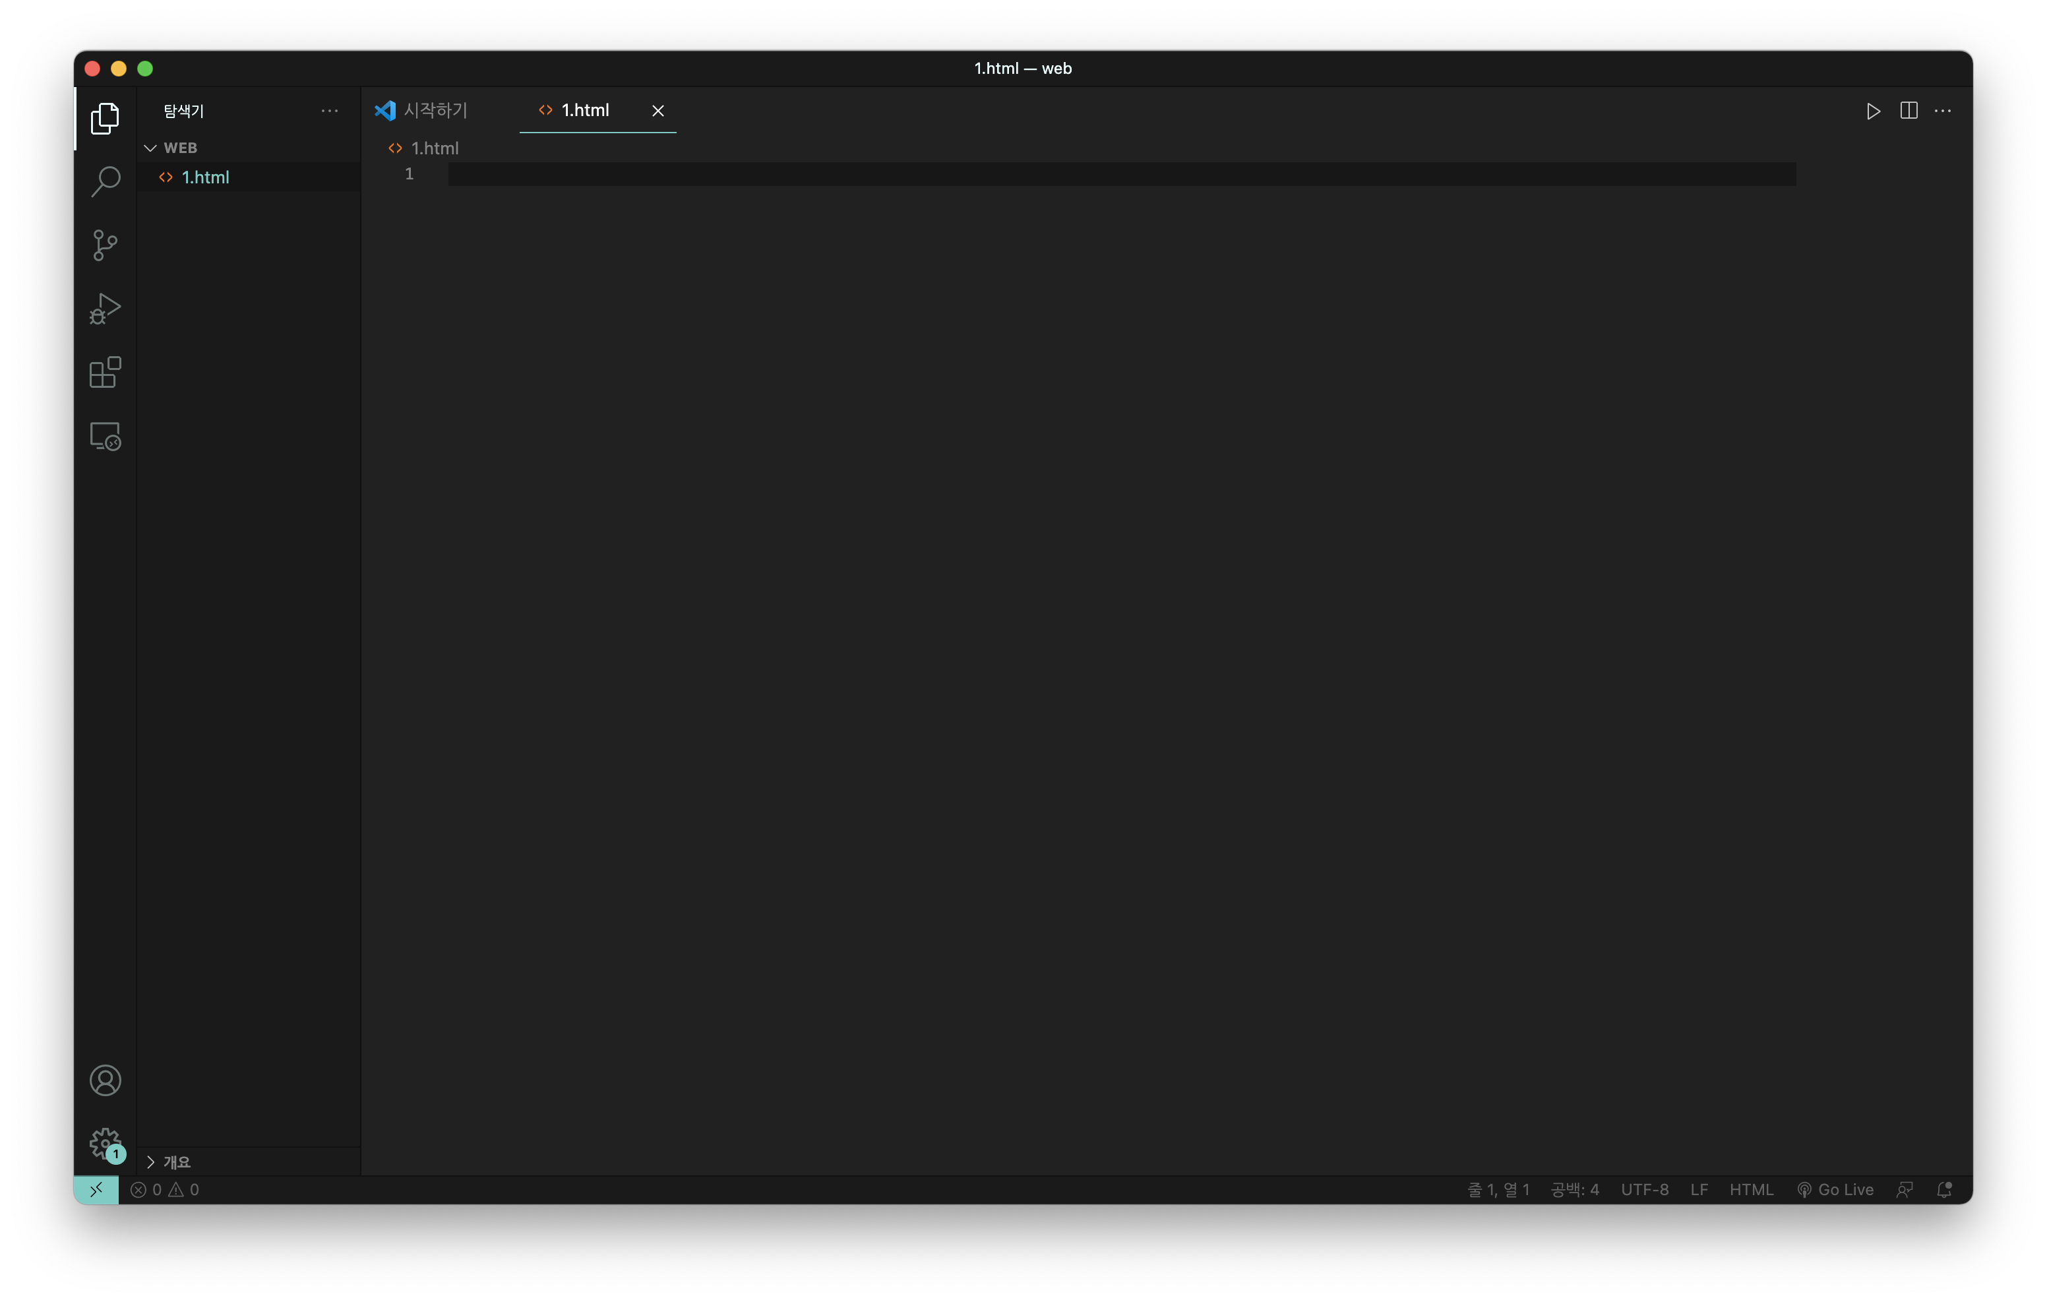Open the Run and Debug view
Viewport: 2047px width, 1302px height.
tap(106, 309)
